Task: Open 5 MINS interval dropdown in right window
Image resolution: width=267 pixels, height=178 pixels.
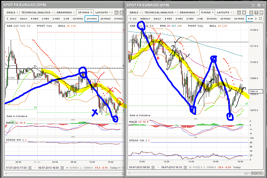Action: point(207,12)
